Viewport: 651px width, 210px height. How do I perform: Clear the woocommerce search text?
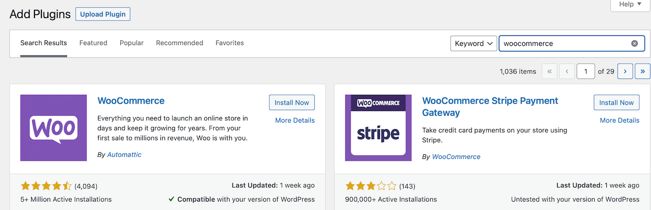pos(634,43)
